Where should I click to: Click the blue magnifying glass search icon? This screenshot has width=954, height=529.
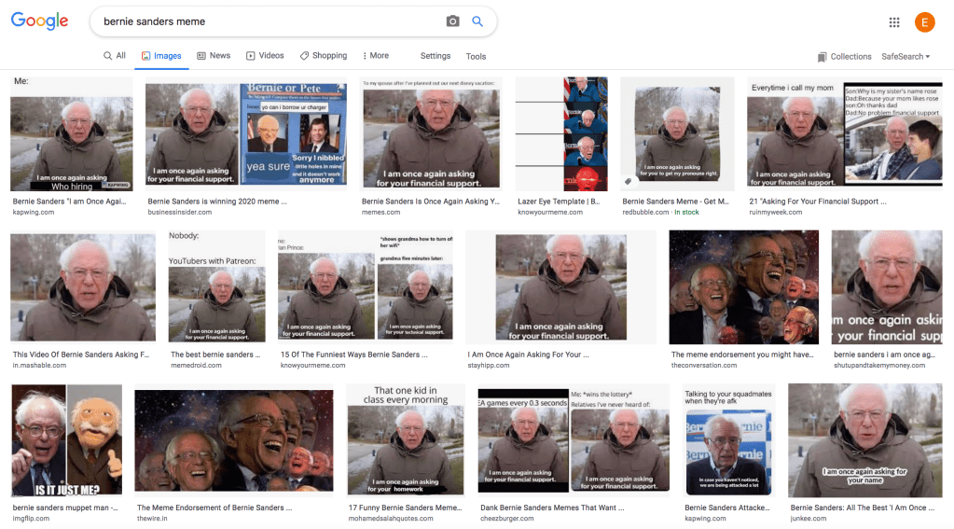point(477,21)
